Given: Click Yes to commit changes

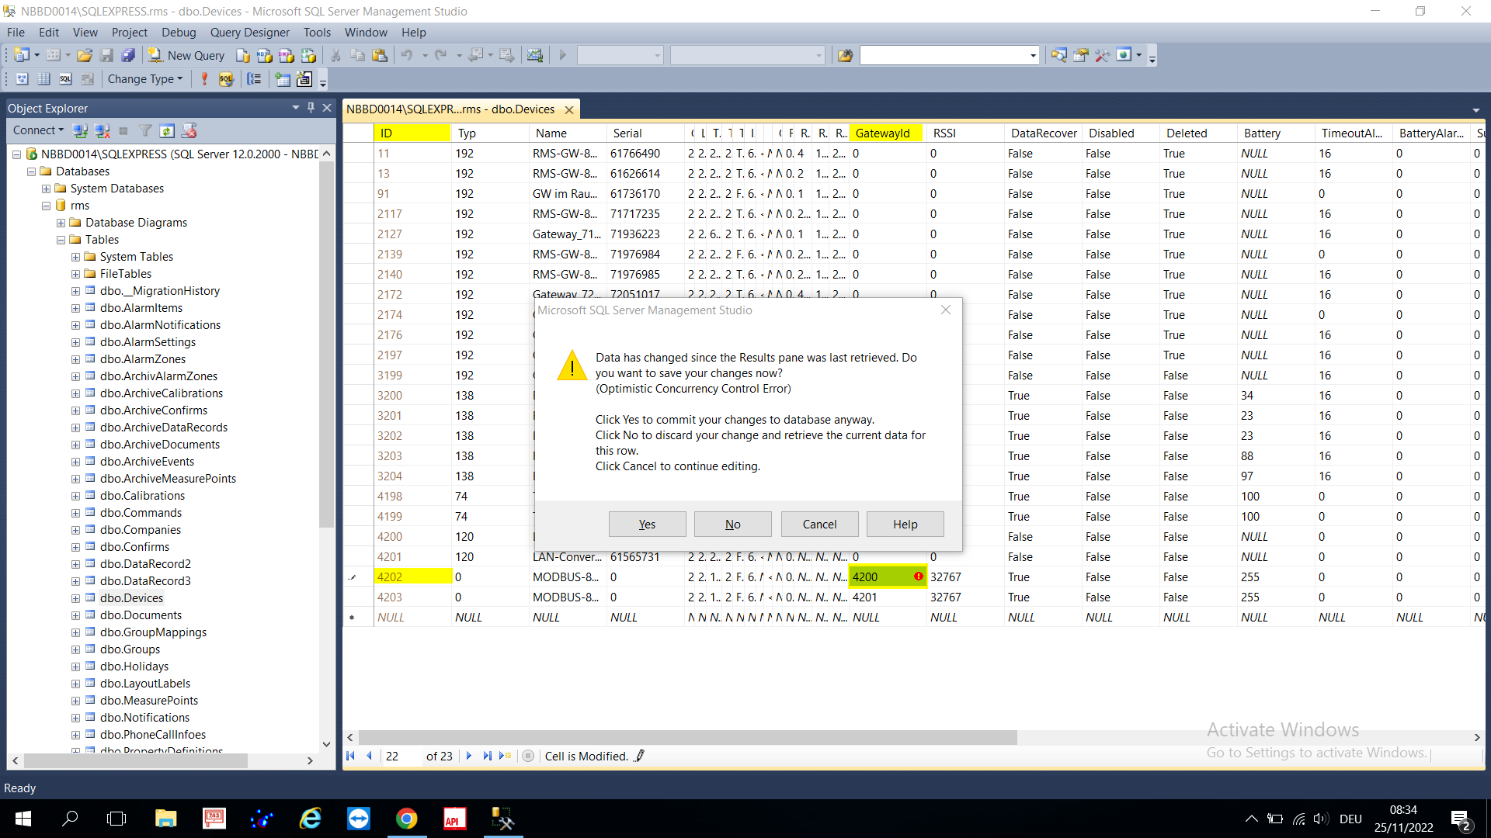Looking at the screenshot, I should click(647, 525).
